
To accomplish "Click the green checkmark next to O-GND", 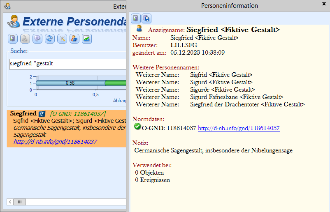I will pyautogui.click(x=137, y=127).
